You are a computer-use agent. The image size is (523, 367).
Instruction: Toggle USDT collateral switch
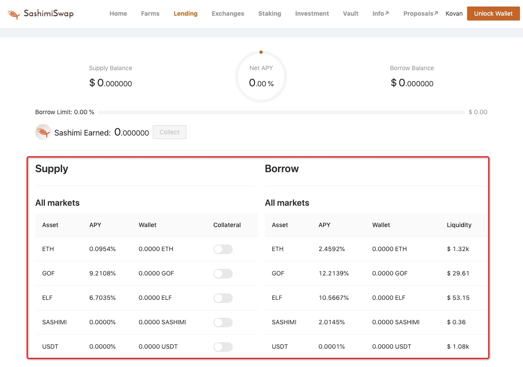tap(223, 347)
